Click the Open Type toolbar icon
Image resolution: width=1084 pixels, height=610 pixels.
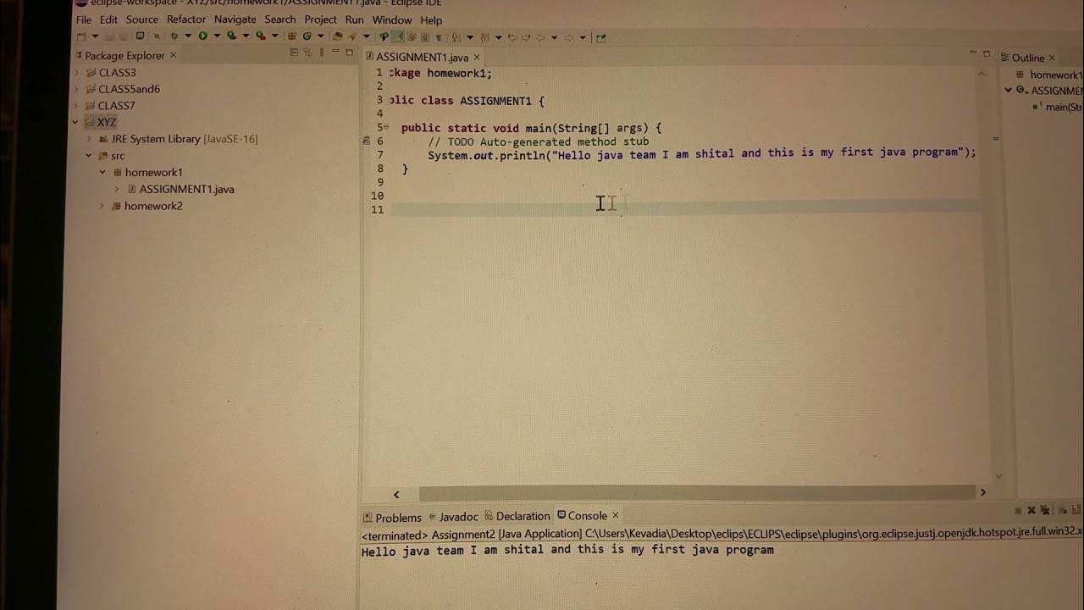pos(337,36)
